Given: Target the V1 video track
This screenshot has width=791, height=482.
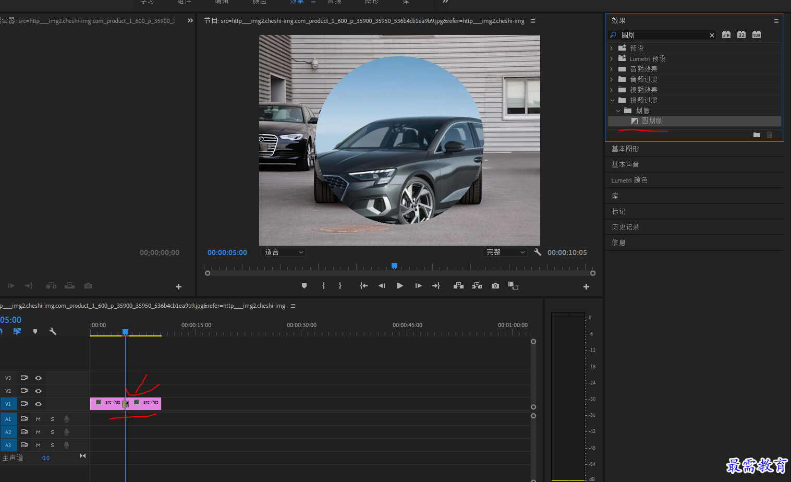Looking at the screenshot, I should [x=8, y=404].
